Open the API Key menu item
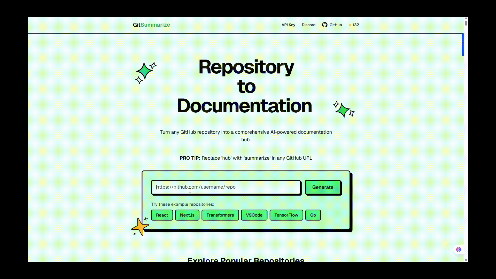This screenshot has height=279, width=496. (288, 25)
